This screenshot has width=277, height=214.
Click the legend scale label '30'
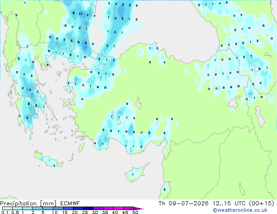95,212
